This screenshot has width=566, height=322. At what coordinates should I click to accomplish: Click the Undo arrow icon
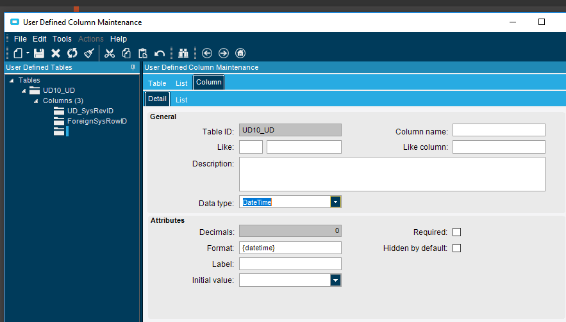click(160, 54)
